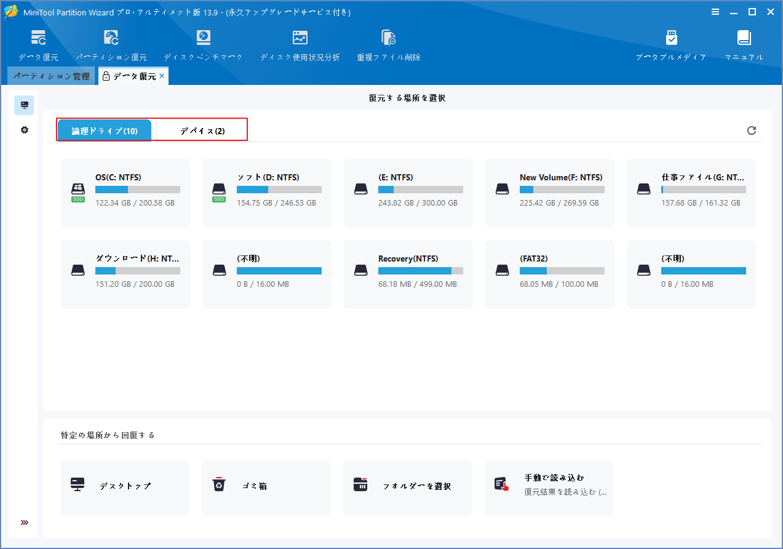The height and width of the screenshot is (549, 783).
Task: Click the ダウンロード(H:) drive icon
Action: [x=78, y=270]
